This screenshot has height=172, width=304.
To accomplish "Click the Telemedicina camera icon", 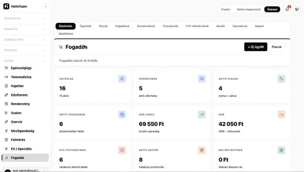I will [6, 77].
